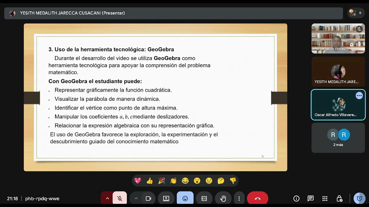Open host controls lock icon
Viewport: 369px width, 207px height.
[339, 198]
